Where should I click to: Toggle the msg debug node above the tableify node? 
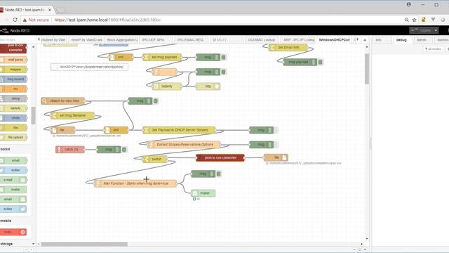tap(224, 72)
